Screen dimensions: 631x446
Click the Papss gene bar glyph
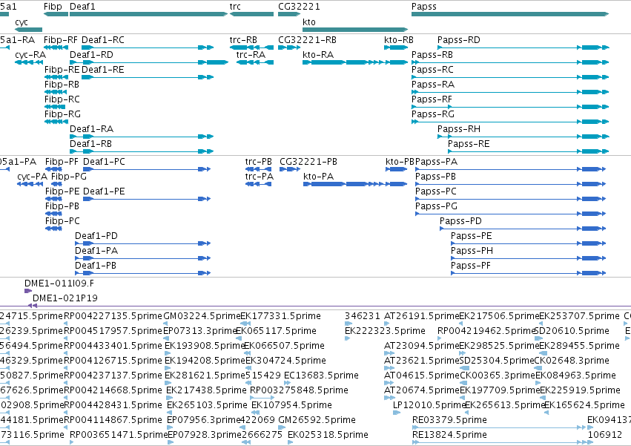510,14
